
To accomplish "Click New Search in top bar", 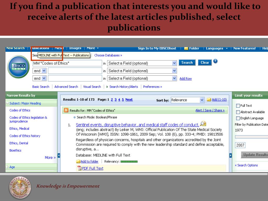I will (x=15, y=48).
